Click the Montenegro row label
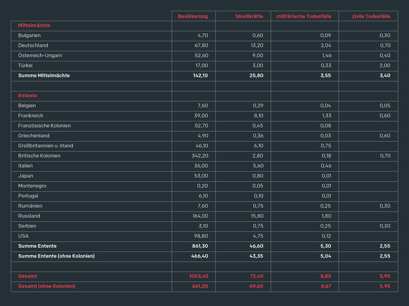Image resolution: width=409 pixels, height=306 pixels. click(32, 186)
